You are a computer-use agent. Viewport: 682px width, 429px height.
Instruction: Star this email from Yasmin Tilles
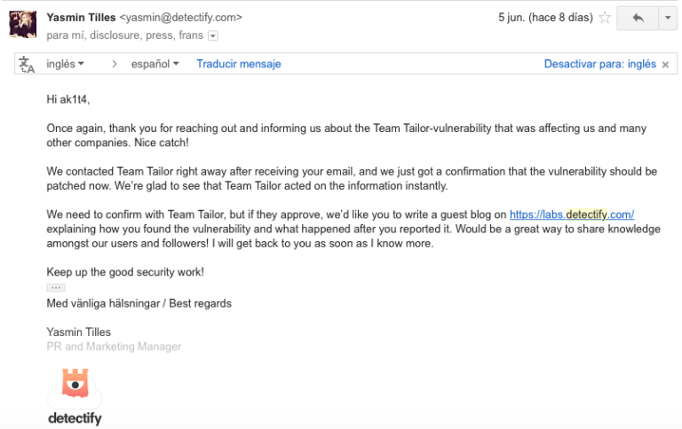pyautogui.click(x=605, y=18)
